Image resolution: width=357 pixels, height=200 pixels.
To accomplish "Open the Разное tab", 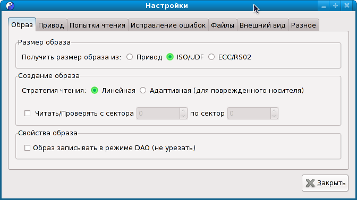I will 303,25.
